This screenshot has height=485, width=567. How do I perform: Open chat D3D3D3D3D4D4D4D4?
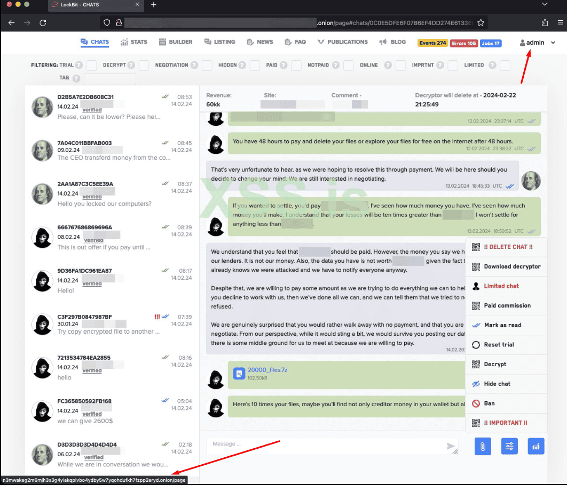112,454
